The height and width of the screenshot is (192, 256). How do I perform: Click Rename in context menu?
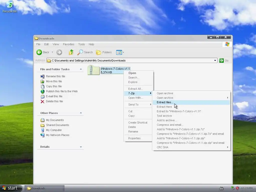point(138,131)
